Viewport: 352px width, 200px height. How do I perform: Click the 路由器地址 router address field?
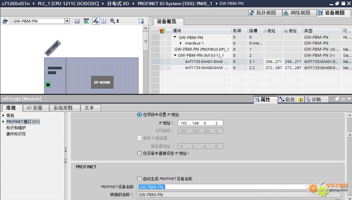(x=200, y=146)
